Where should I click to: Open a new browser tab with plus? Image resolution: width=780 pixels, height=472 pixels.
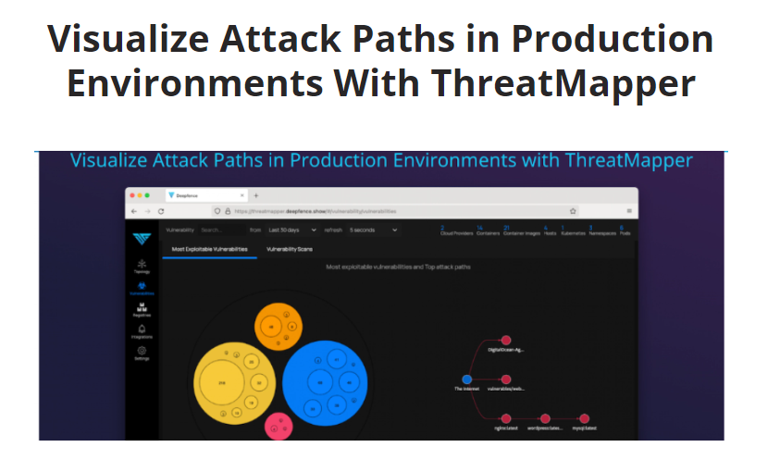click(256, 196)
